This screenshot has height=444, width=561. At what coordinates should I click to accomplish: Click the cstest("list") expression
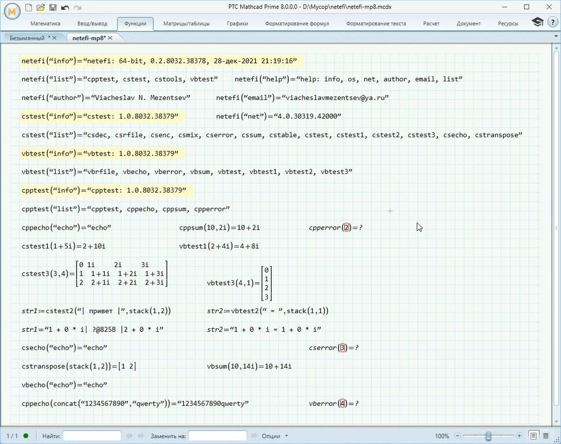(x=272, y=135)
